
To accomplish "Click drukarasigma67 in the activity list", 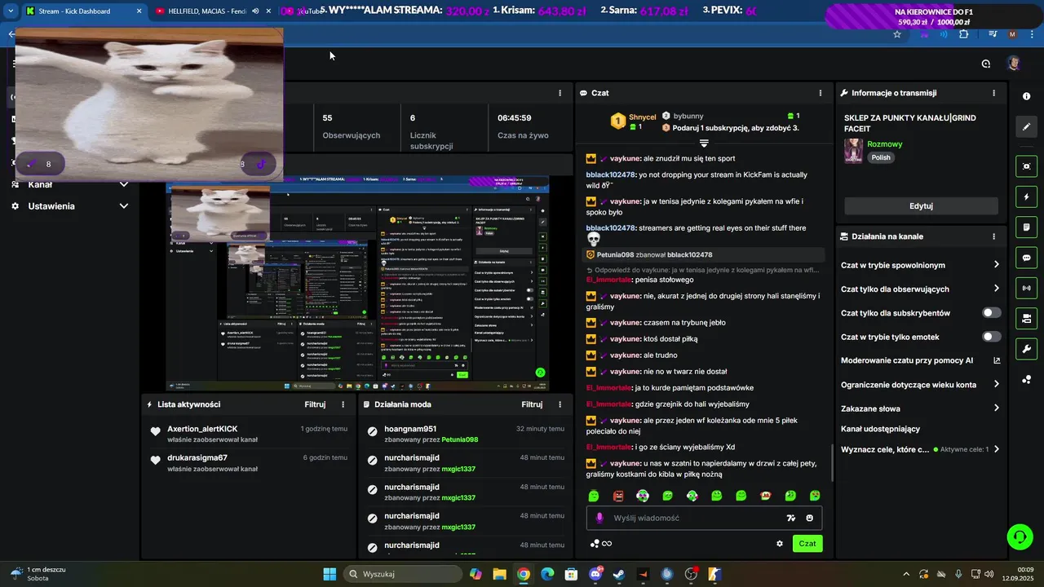I will [x=197, y=458].
